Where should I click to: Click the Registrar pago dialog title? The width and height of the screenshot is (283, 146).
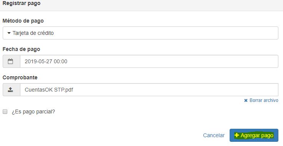point(22,3)
